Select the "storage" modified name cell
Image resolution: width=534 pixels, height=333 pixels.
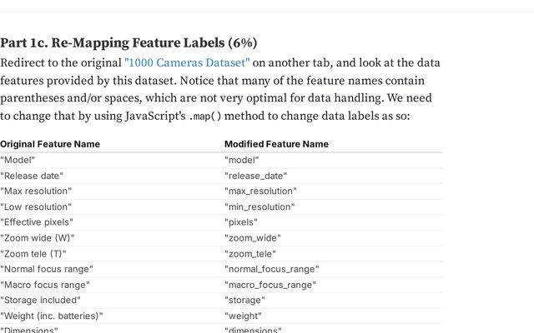coord(244,301)
